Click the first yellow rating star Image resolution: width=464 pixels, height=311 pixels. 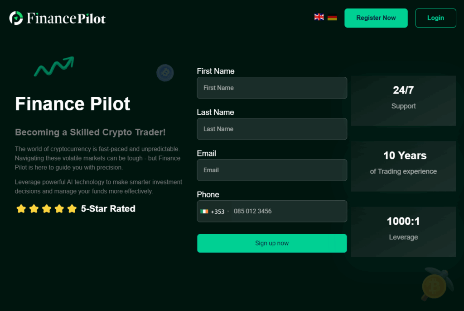point(21,208)
